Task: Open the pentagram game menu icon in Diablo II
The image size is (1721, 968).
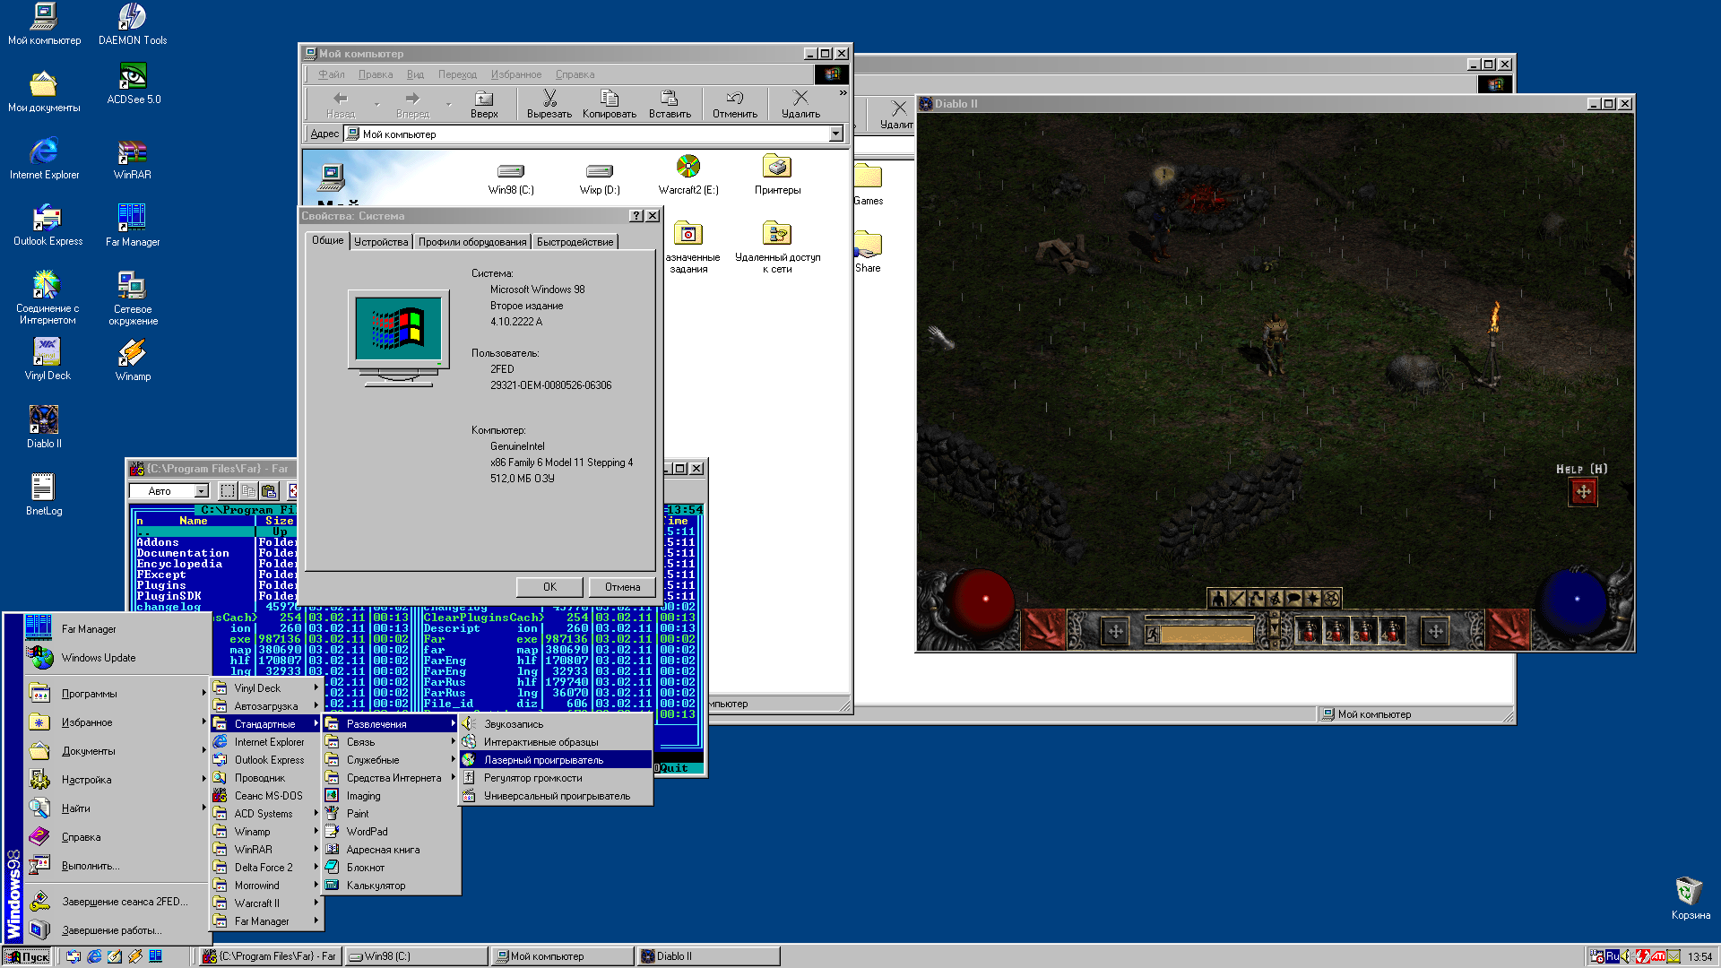Action: pyautogui.click(x=1332, y=598)
